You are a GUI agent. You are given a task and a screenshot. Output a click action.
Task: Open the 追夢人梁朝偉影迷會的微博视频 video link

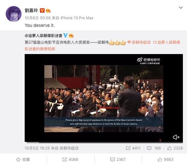(102, 46)
